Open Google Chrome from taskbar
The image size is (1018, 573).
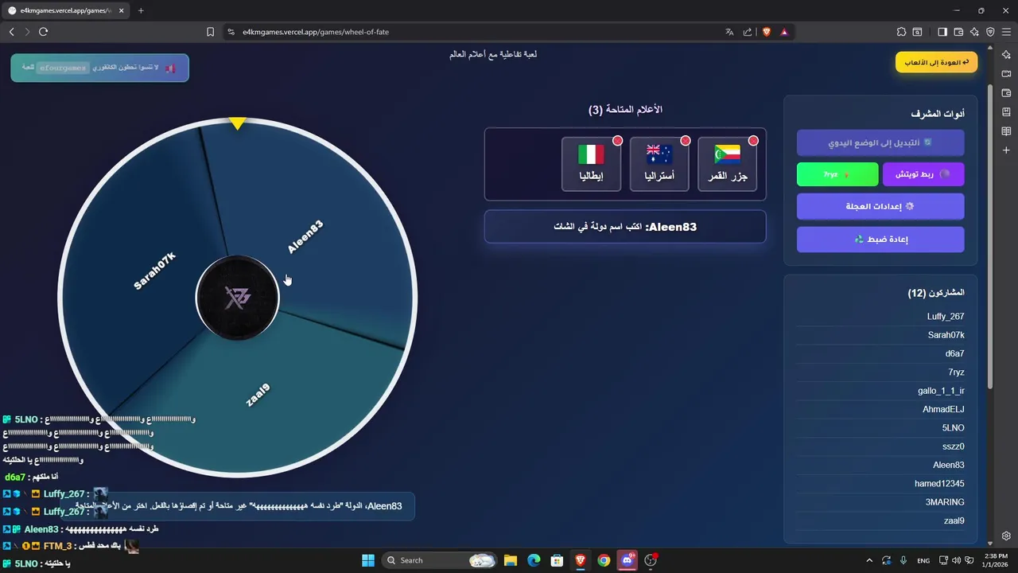tap(604, 560)
